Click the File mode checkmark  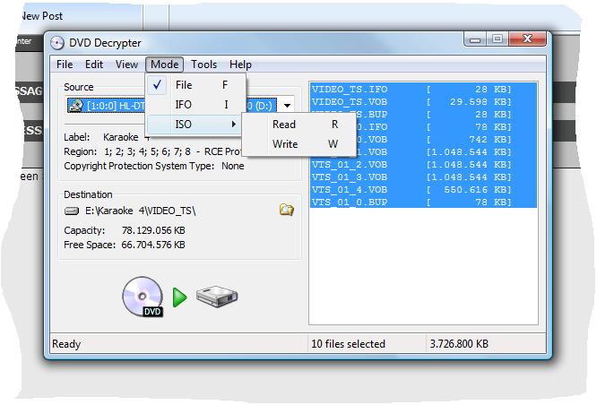[157, 85]
